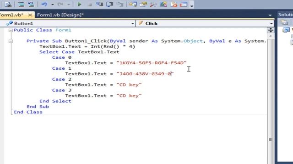
Task: Click "CD key" string under Case 3
Action: pos(129,96)
